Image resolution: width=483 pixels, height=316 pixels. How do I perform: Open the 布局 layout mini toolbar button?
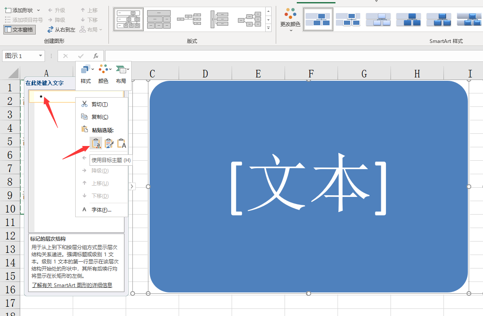point(121,74)
